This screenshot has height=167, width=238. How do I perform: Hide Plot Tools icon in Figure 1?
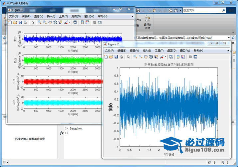click(x=95, y=22)
